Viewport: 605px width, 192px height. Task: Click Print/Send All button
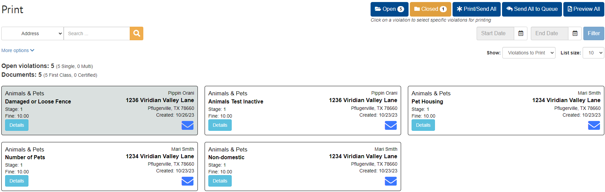477,9
